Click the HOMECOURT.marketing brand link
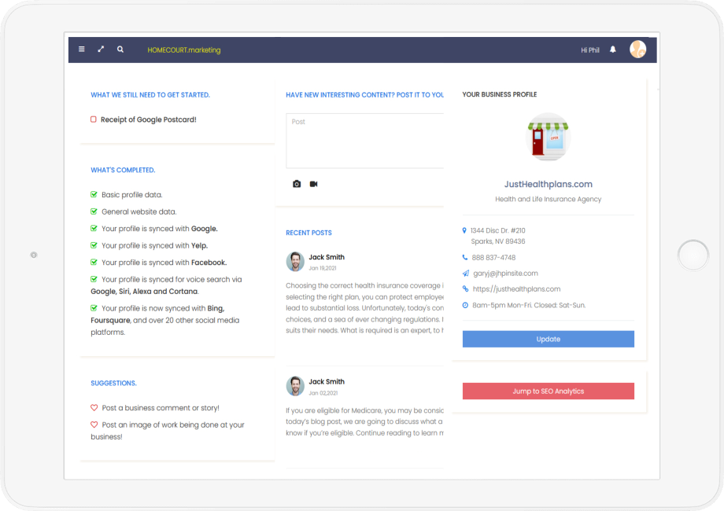This screenshot has height=511, width=724. 184,50
